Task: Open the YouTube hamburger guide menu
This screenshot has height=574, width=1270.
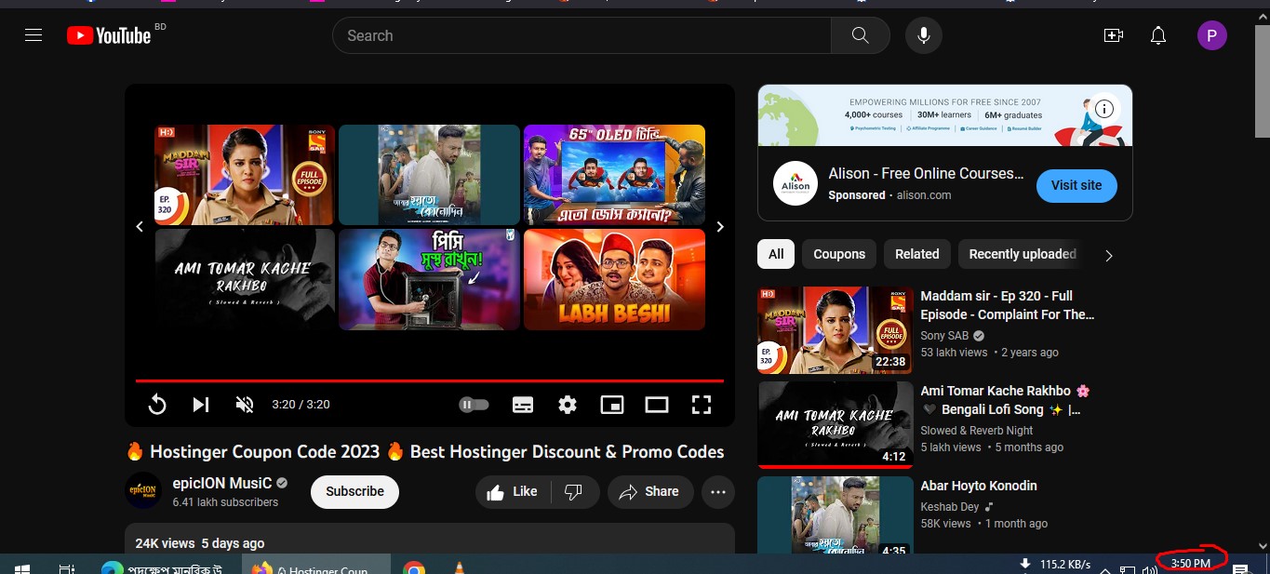Action: tap(33, 35)
